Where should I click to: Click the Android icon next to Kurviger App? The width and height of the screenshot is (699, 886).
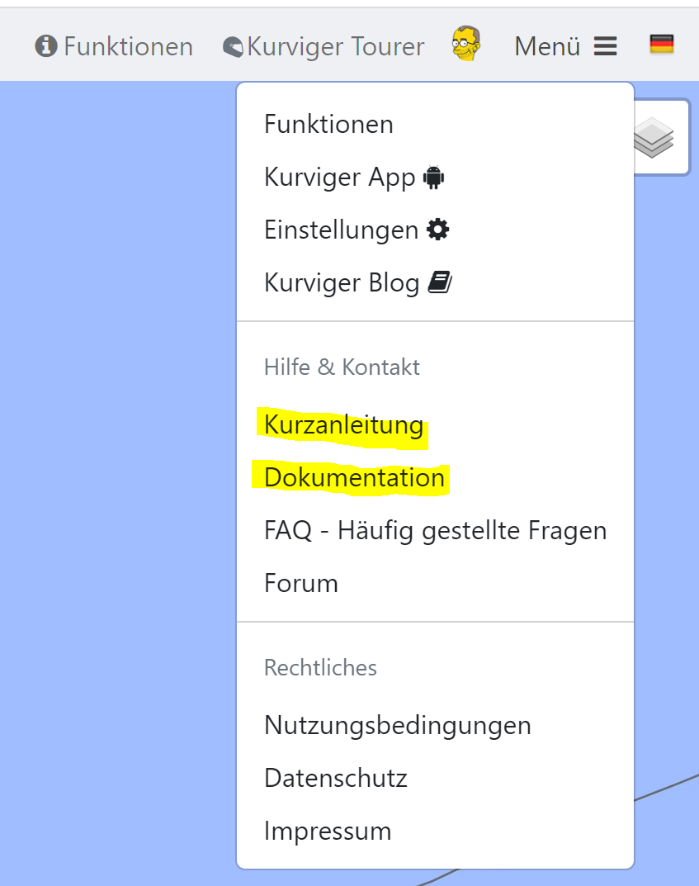[x=433, y=178]
